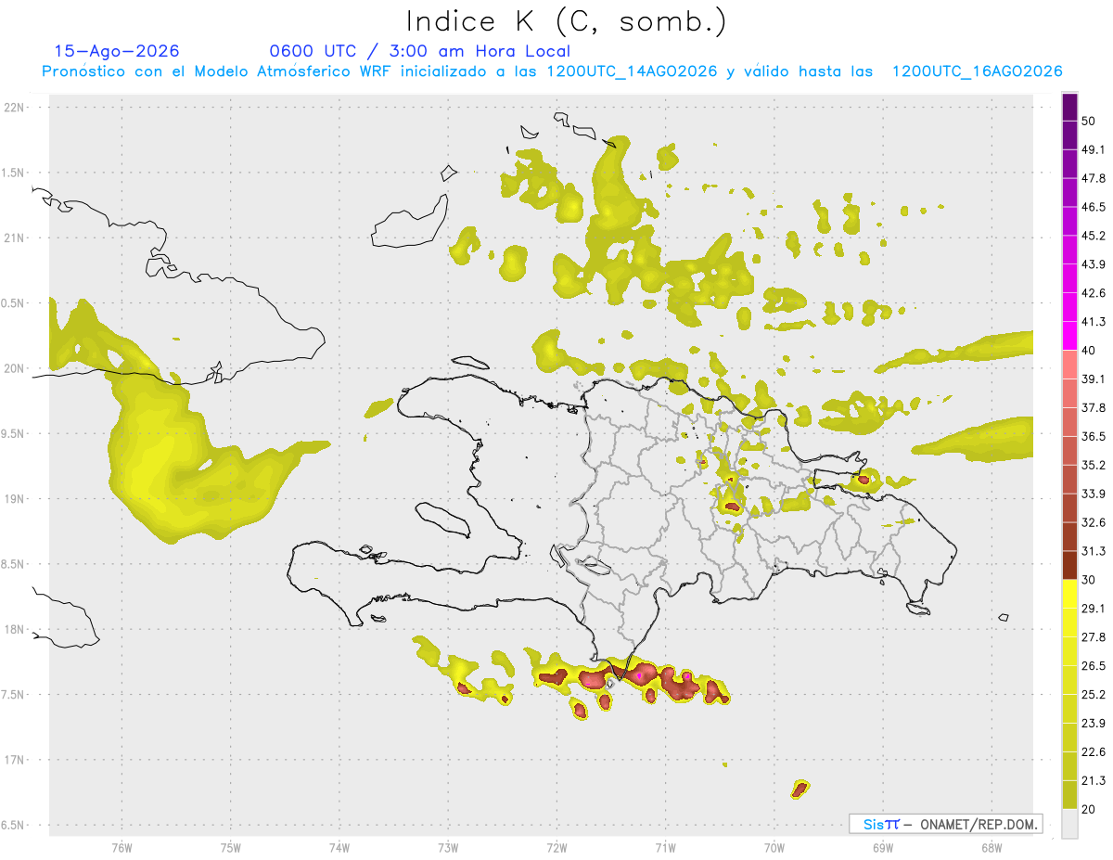Click the isolated red-cored cell near 17N 70W
Image resolution: width=1113 pixels, height=860 pixels.
pos(800,789)
